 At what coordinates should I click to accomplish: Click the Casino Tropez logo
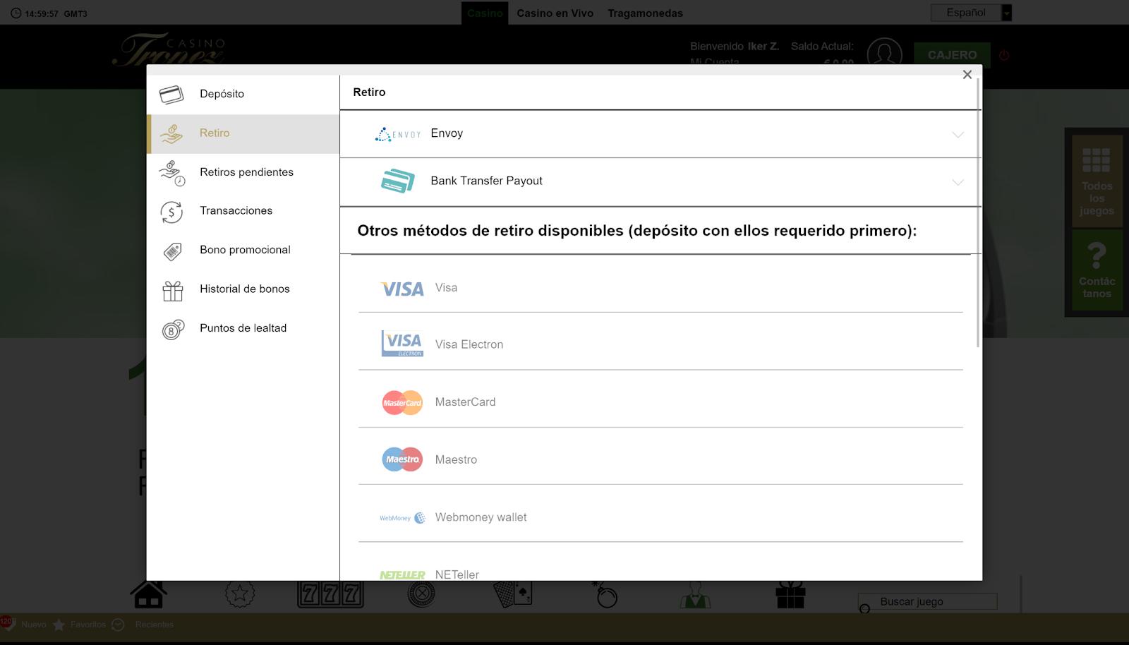click(170, 50)
